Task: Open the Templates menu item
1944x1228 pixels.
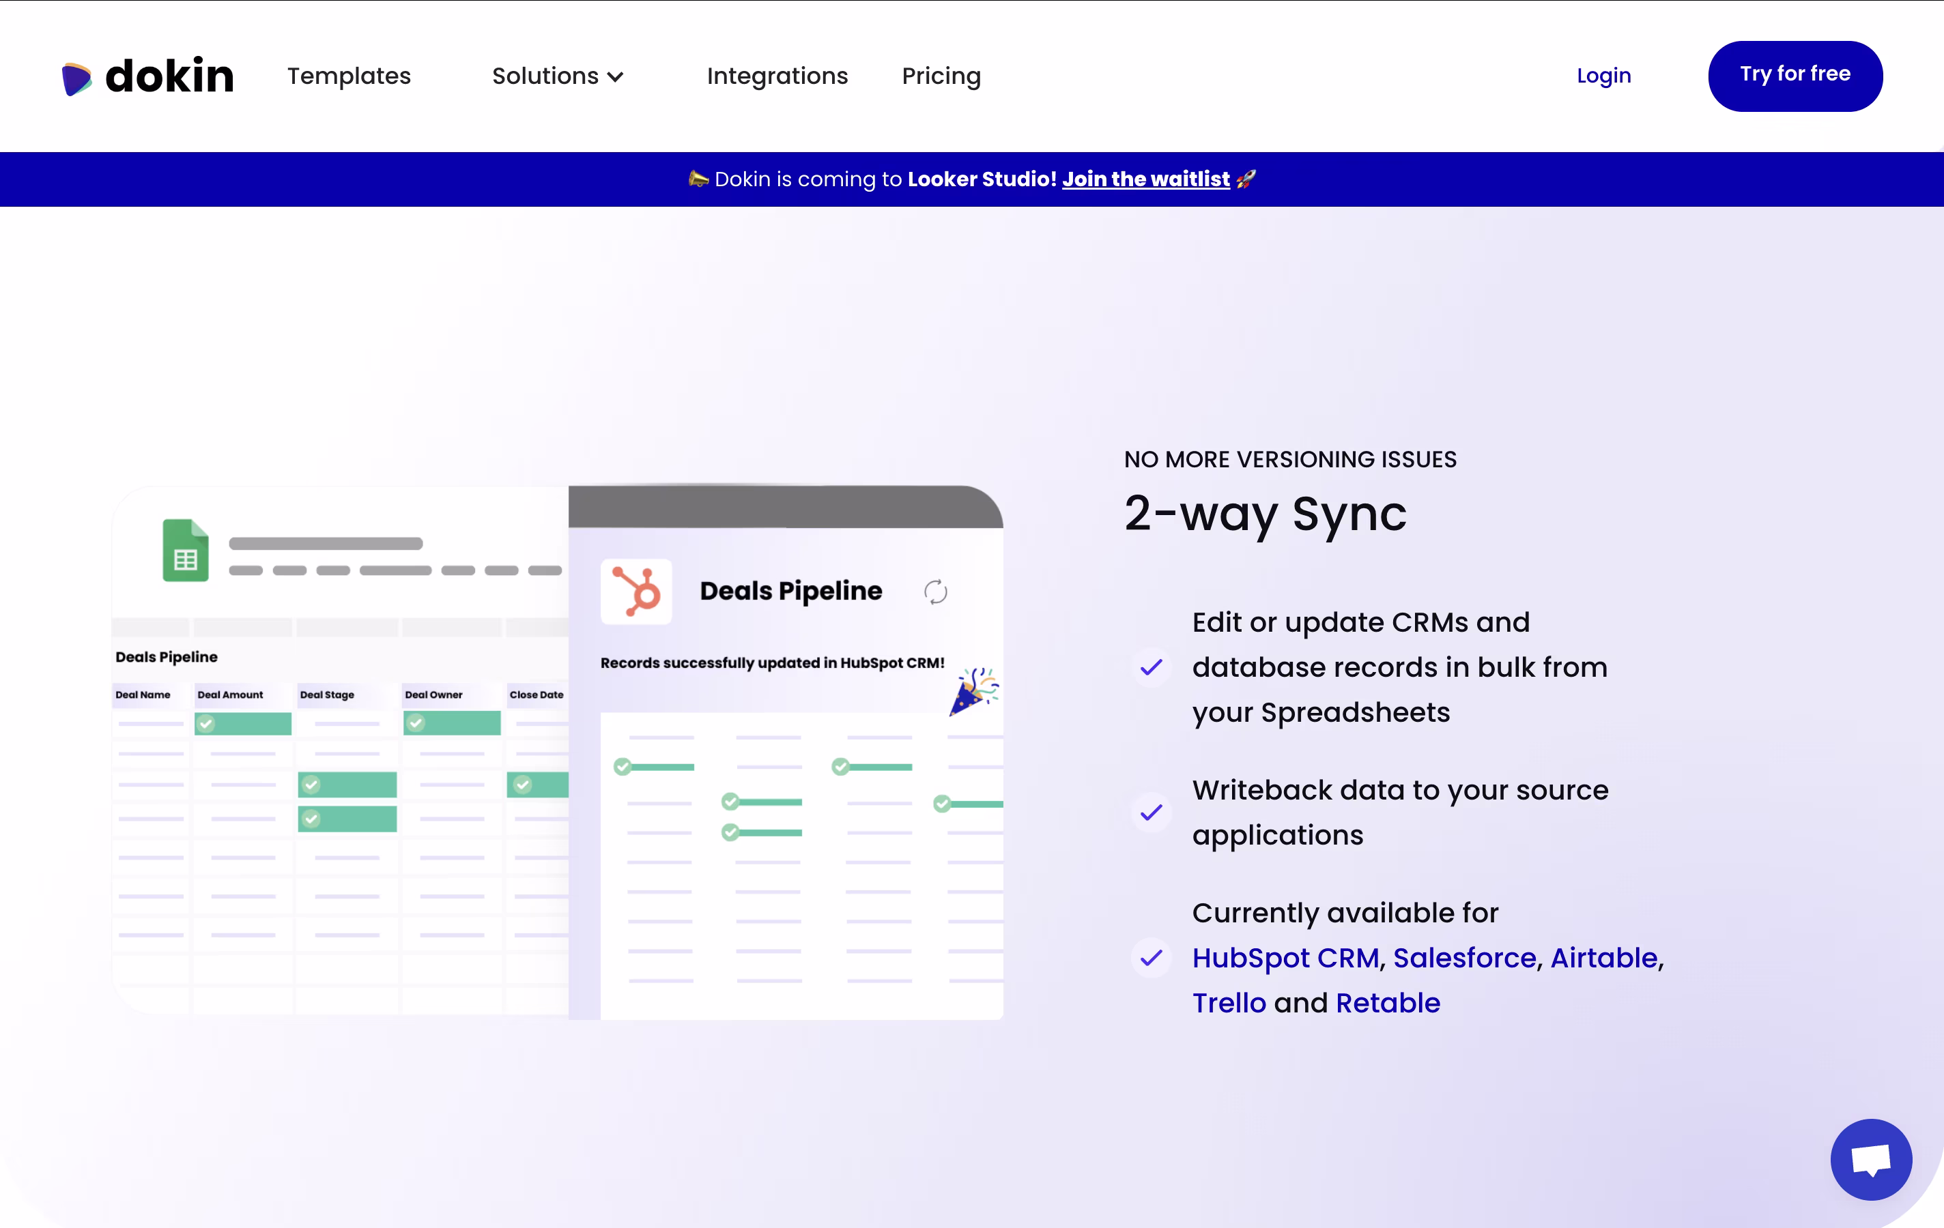Action: tap(349, 76)
